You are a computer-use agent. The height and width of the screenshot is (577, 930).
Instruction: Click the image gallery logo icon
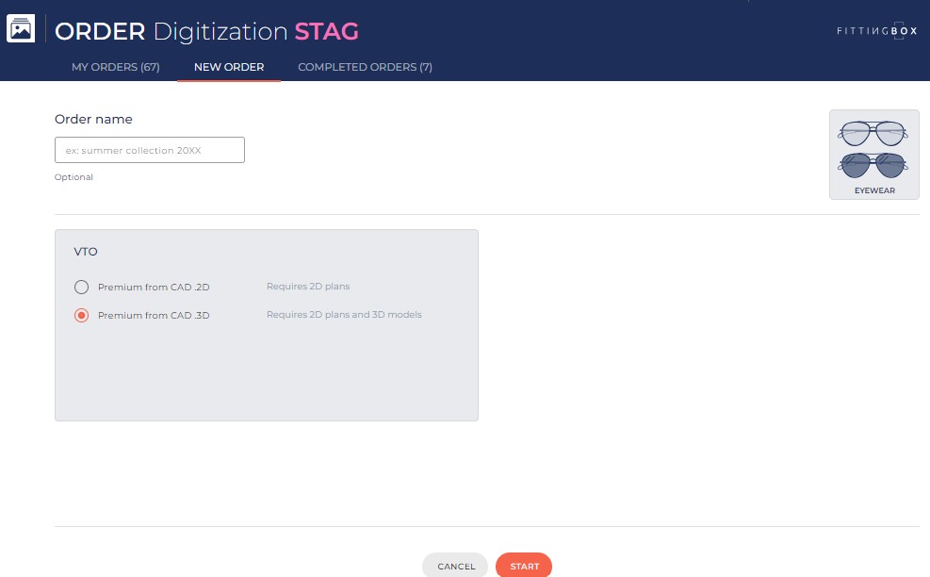click(21, 29)
